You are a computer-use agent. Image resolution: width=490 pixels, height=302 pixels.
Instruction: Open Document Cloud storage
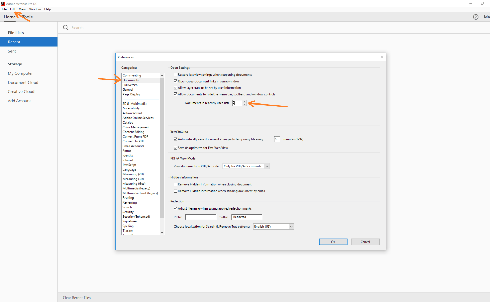pos(23,82)
